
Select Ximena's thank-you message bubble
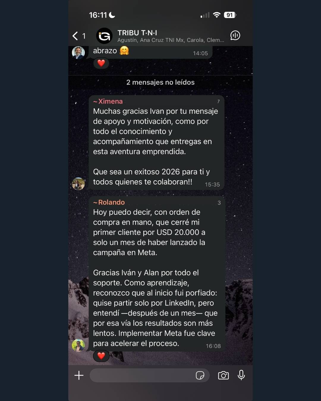[x=157, y=143]
